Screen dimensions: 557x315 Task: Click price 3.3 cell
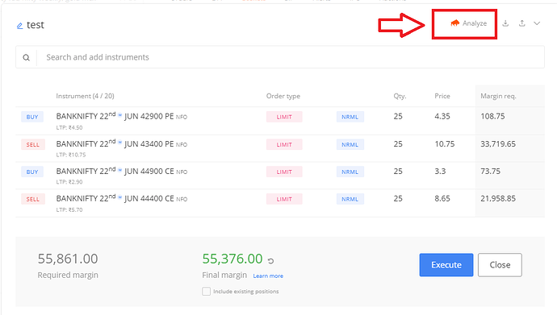coord(440,171)
